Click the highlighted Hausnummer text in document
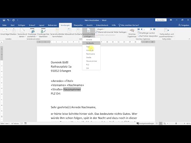The height and width of the screenshot is (143, 191). [x=72, y=89]
